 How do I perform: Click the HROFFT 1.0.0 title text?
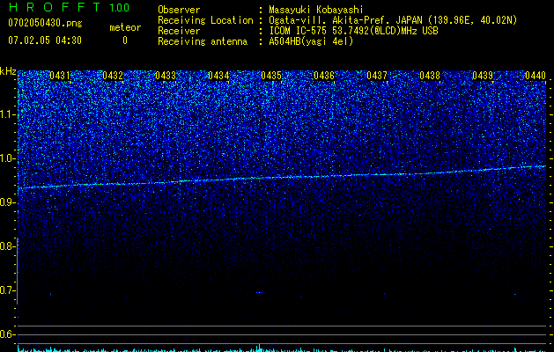pos(69,7)
